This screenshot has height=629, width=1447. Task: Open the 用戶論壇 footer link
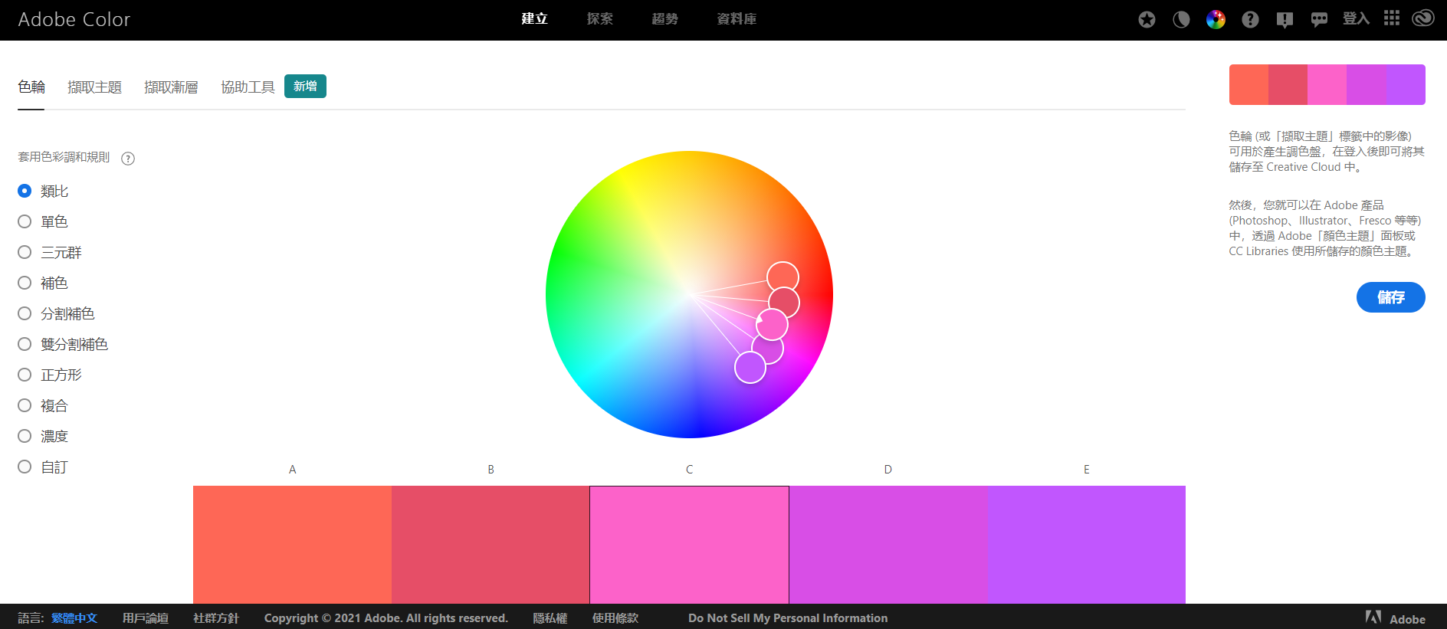(x=146, y=618)
